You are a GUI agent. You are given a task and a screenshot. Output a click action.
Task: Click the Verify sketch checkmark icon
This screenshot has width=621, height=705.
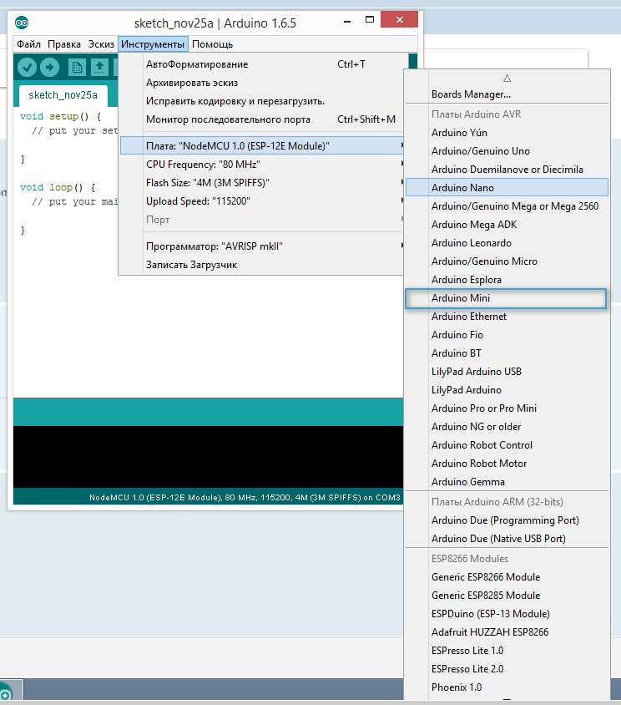click(27, 68)
